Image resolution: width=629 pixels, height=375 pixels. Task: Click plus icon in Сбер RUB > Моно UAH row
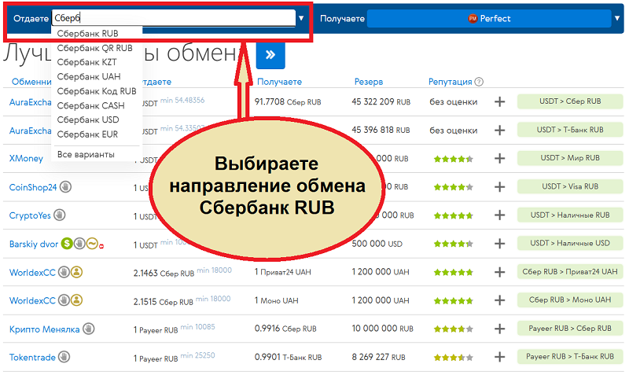499,300
